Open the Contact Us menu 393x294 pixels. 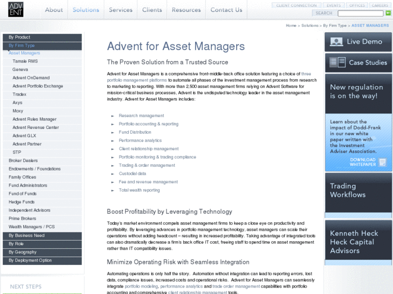[227, 10]
